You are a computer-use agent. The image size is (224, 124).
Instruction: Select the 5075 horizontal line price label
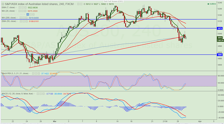tap(220, 28)
